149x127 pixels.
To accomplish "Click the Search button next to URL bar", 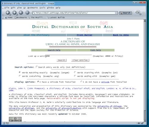I will click(125, 13).
